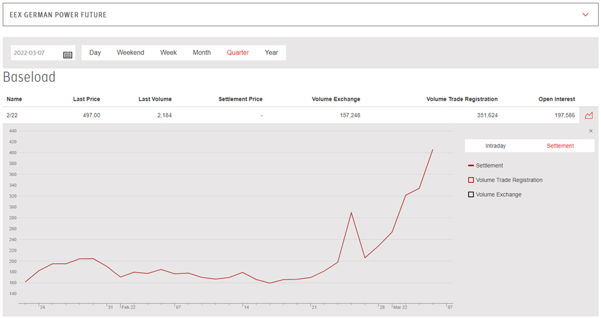
Task: Click the date input field 2022-03-07
Action: tap(36, 53)
